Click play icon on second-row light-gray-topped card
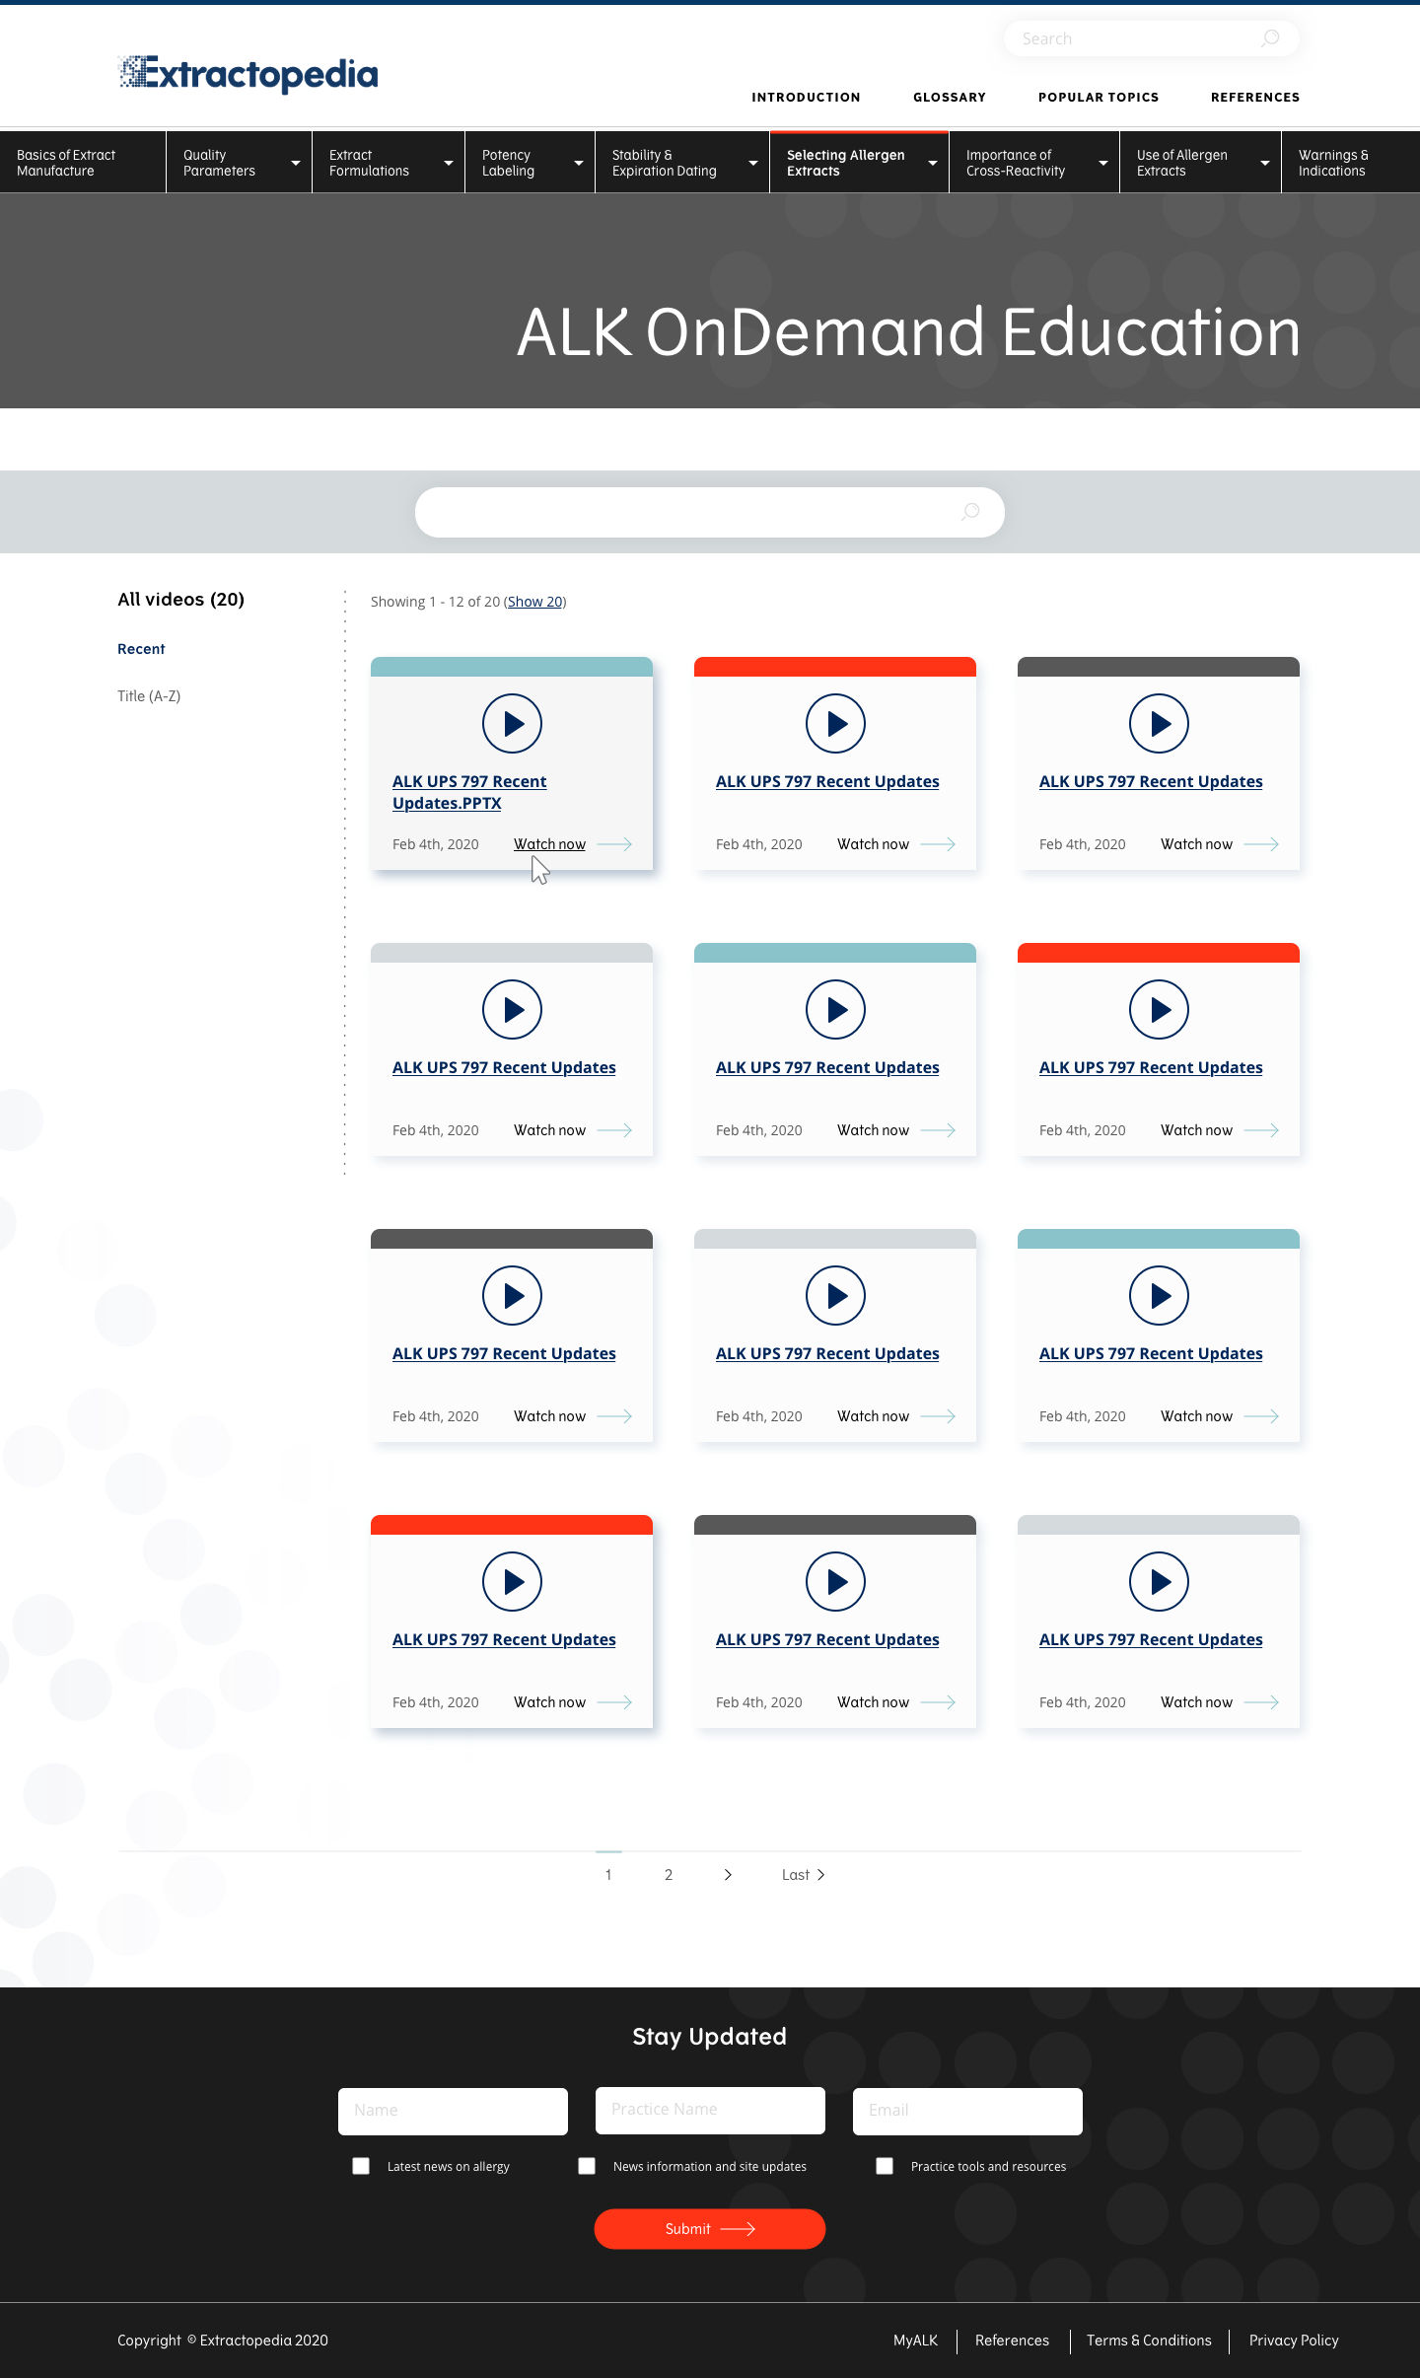 point(512,1009)
